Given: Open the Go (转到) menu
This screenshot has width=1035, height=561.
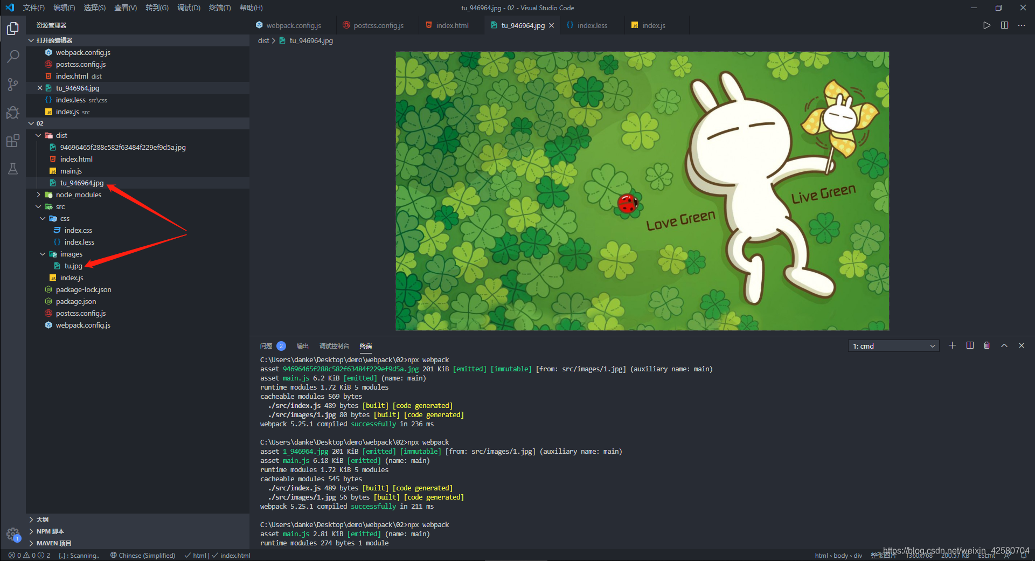Looking at the screenshot, I should 157,8.
